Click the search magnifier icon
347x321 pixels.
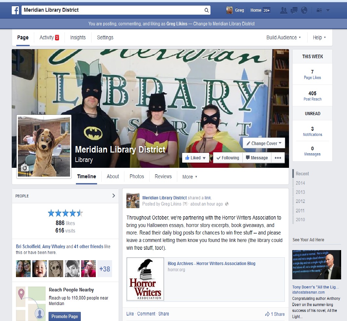click(206, 10)
